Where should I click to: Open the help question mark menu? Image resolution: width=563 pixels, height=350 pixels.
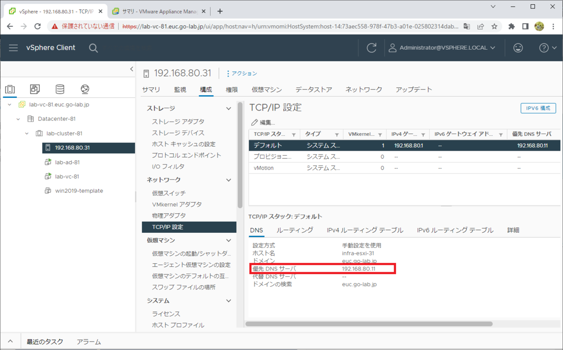pos(548,48)
